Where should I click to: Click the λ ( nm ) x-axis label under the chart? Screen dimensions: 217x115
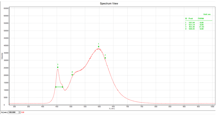[112, 109]
